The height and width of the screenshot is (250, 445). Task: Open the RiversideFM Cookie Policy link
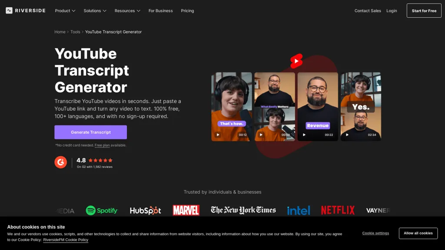(x=65, y=240)
